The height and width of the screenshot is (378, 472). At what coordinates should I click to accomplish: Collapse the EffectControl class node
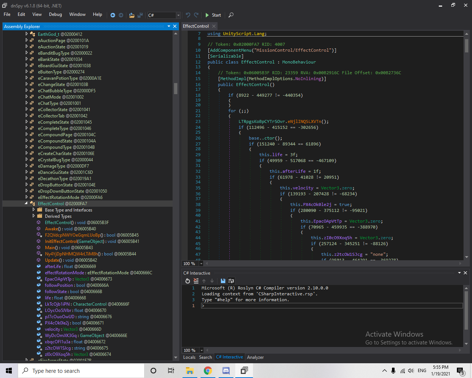[x=27, y=203]
